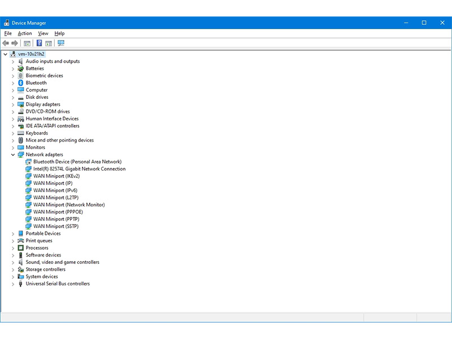Open the File menu

8,33
